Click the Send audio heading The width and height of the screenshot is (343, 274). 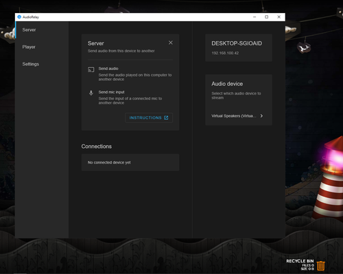[x=108, y=68]
